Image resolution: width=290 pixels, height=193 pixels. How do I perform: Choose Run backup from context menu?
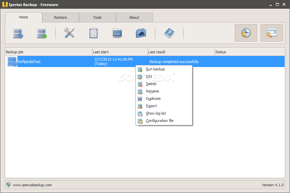164,69
